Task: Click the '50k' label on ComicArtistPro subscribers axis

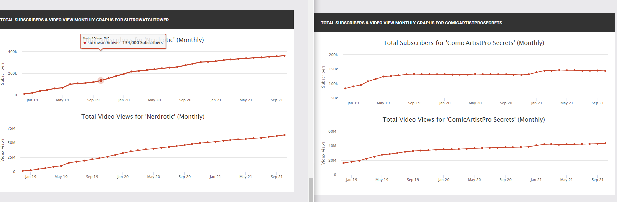Action: [x=335, y=98]
